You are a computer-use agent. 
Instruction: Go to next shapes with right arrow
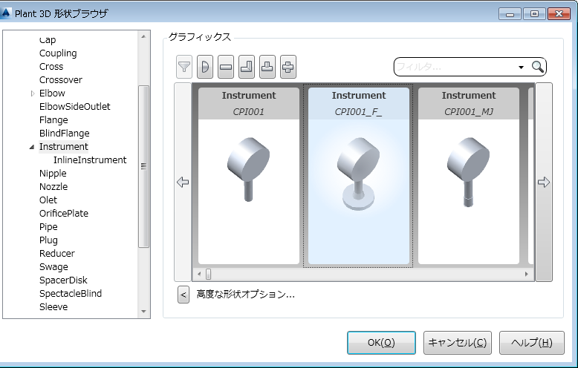[x=544, y=183]
